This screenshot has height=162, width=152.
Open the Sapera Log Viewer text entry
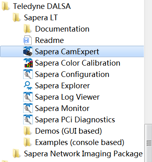pos(67,97)
